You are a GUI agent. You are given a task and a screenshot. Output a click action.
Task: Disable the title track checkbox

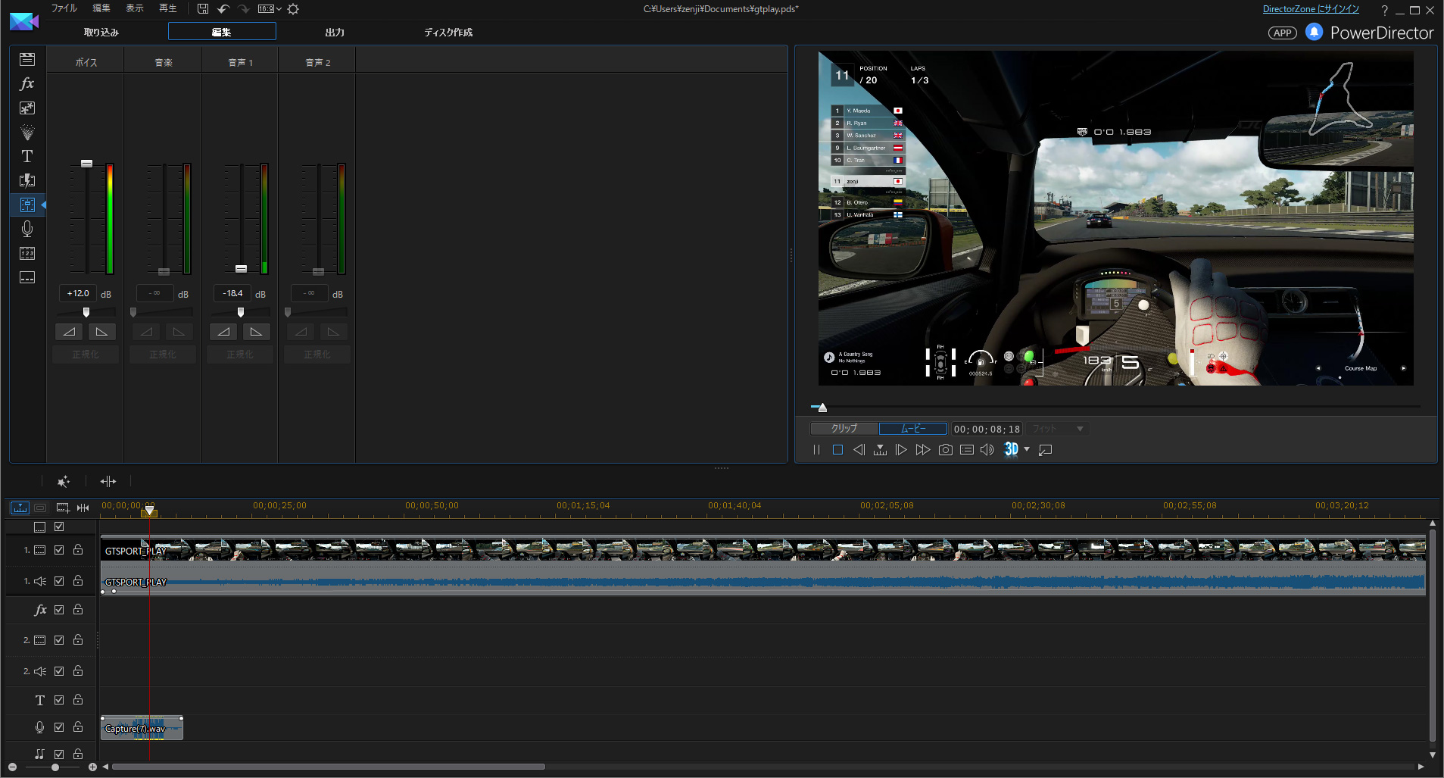point(59,700)
